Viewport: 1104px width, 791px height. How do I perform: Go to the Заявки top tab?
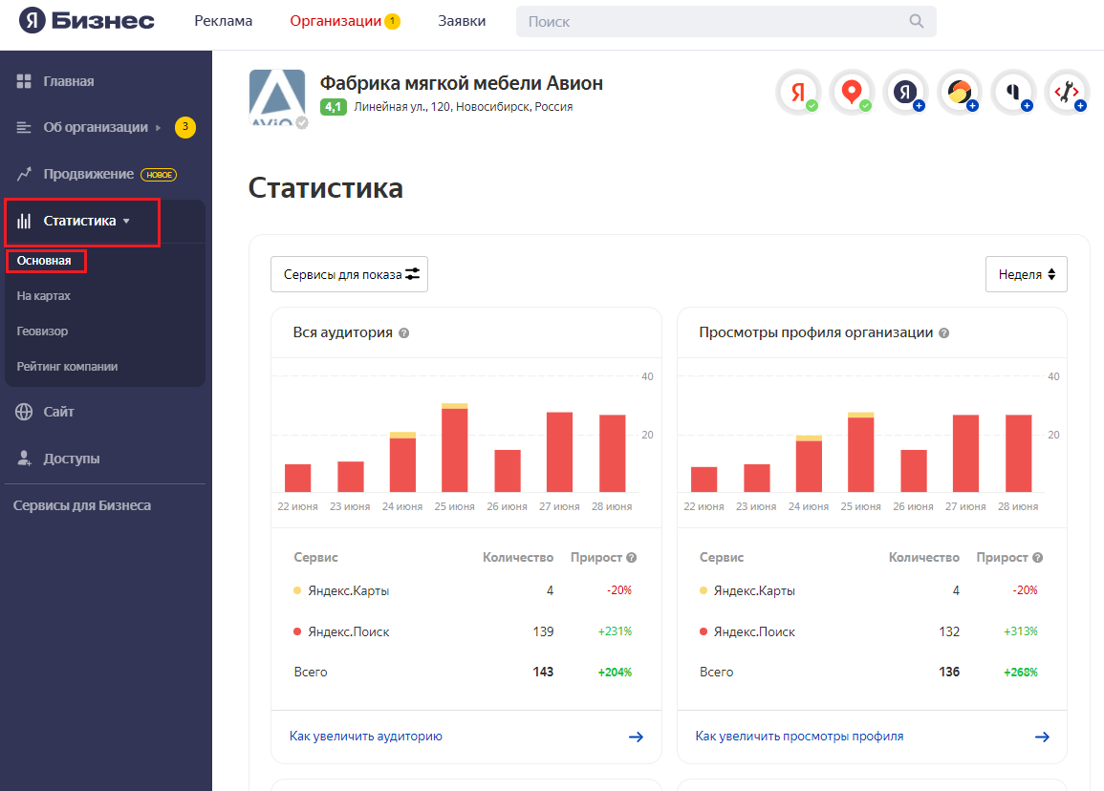coord(462,21)
